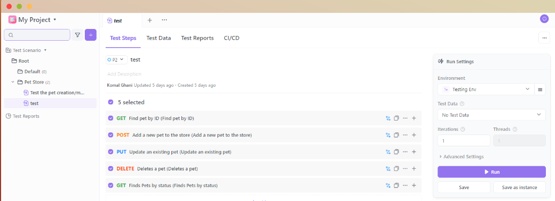Add step after Deletes a pet

pyautogui.click(x=414, y=169)
